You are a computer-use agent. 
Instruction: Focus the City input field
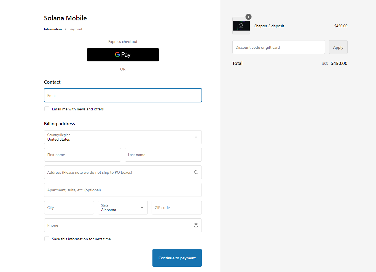(69, 208)
